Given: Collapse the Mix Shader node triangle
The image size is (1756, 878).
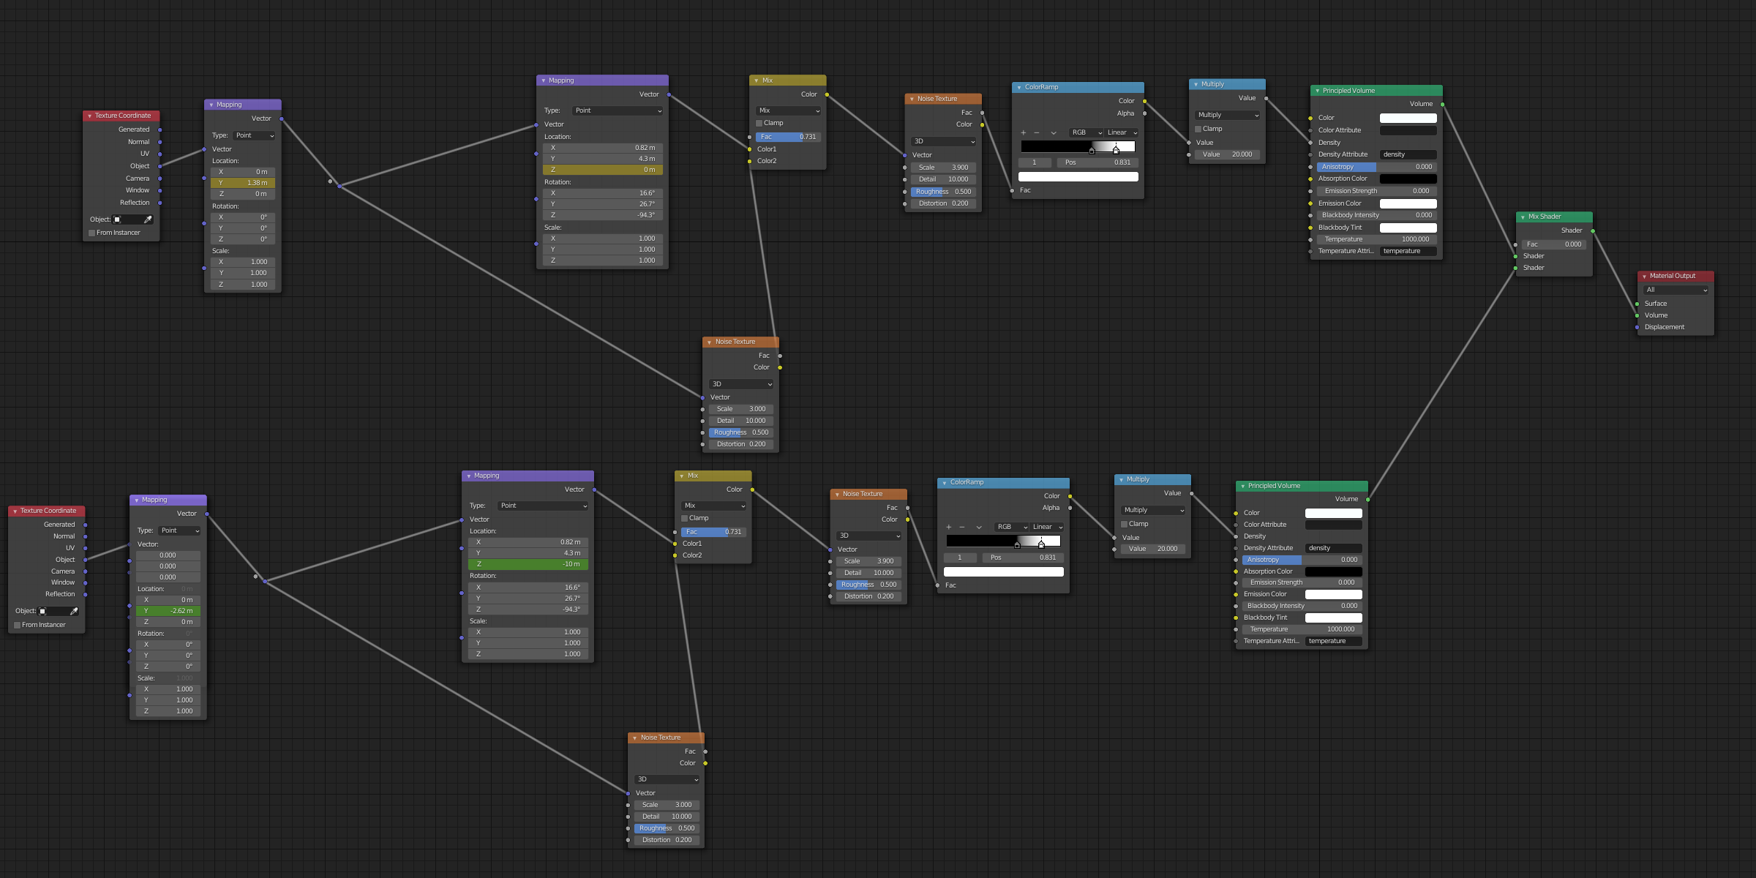Looking at the screenshot, I should point(1523,217).
